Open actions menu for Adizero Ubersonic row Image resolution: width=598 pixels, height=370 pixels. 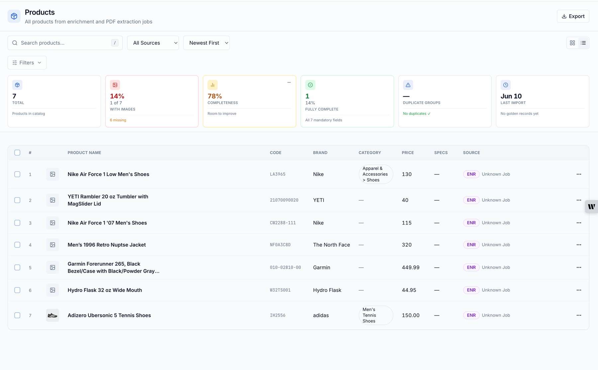click(x=579, y=316)
